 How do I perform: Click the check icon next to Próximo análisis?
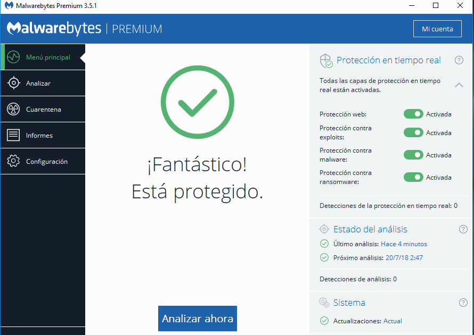click(x=324, y=257)
